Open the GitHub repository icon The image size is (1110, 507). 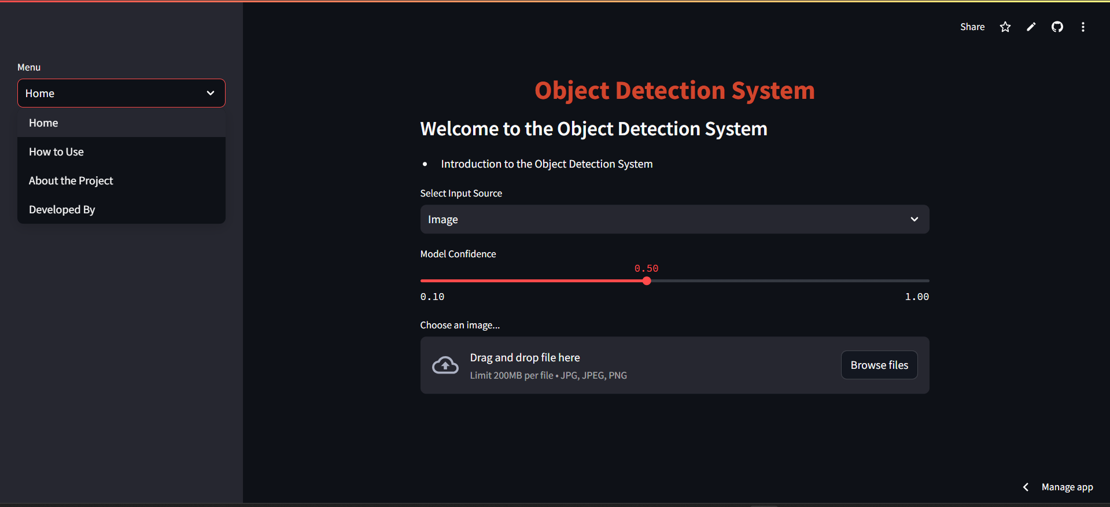click(1057, 27)
